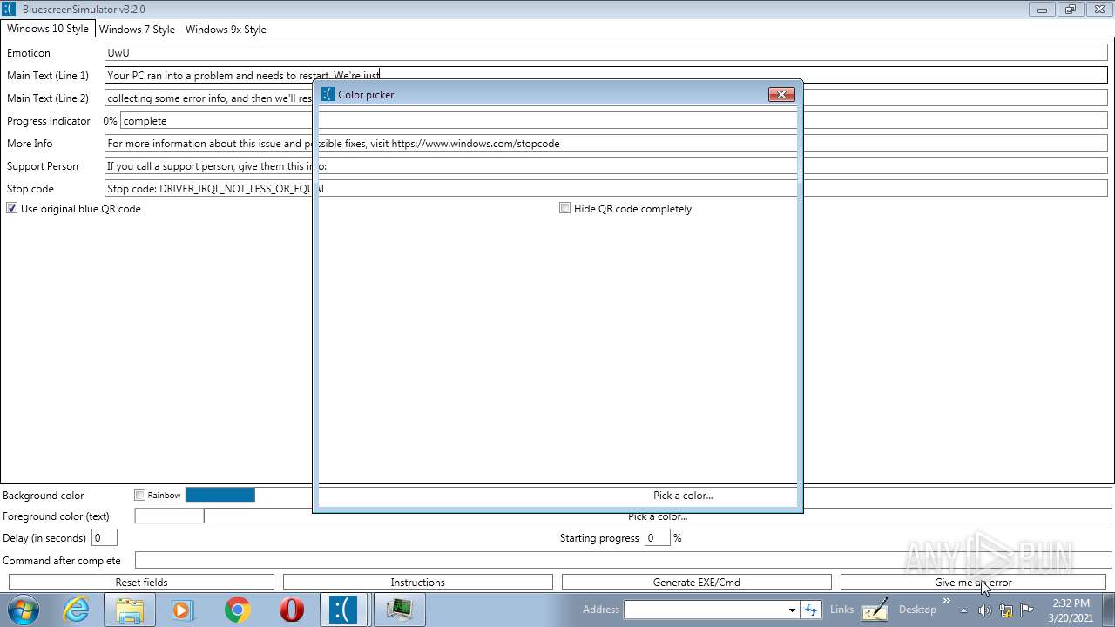
Task: Open the Instructions button
Action: pyautogui.click(x=418, y=582)
